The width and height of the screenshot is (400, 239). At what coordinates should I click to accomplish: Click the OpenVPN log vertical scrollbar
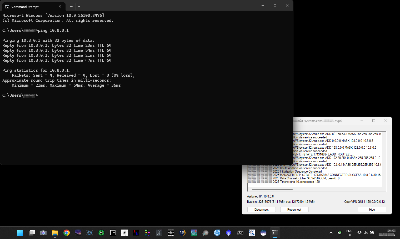tap(384, 176)
